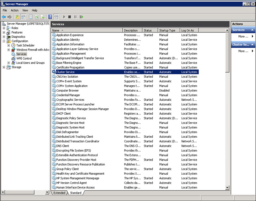Click the Up One Level toolbar icon
This screenshot has height=201, width=256.
pos(17,17)
